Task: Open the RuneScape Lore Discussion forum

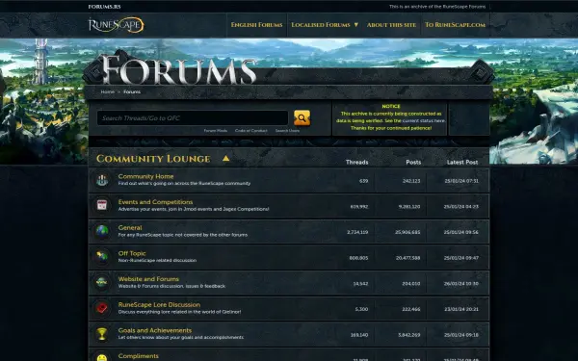Action: point(159,304)
